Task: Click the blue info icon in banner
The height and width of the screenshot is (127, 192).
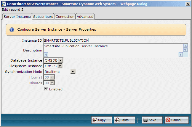Action: [x=12, y=30]
